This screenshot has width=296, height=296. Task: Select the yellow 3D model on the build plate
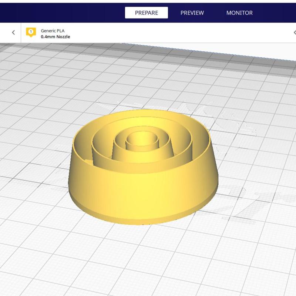[x=143, y=167]
